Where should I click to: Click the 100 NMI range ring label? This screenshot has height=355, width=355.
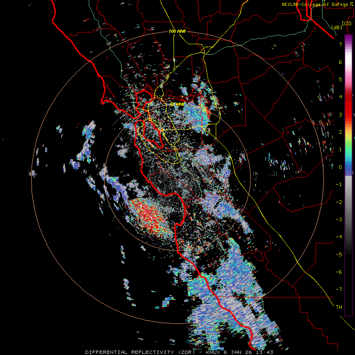[177, 31]
